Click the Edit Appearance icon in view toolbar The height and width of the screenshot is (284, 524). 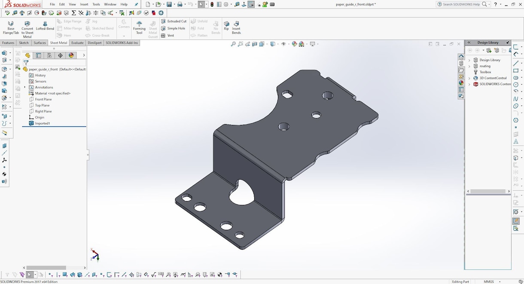point(294,44)
